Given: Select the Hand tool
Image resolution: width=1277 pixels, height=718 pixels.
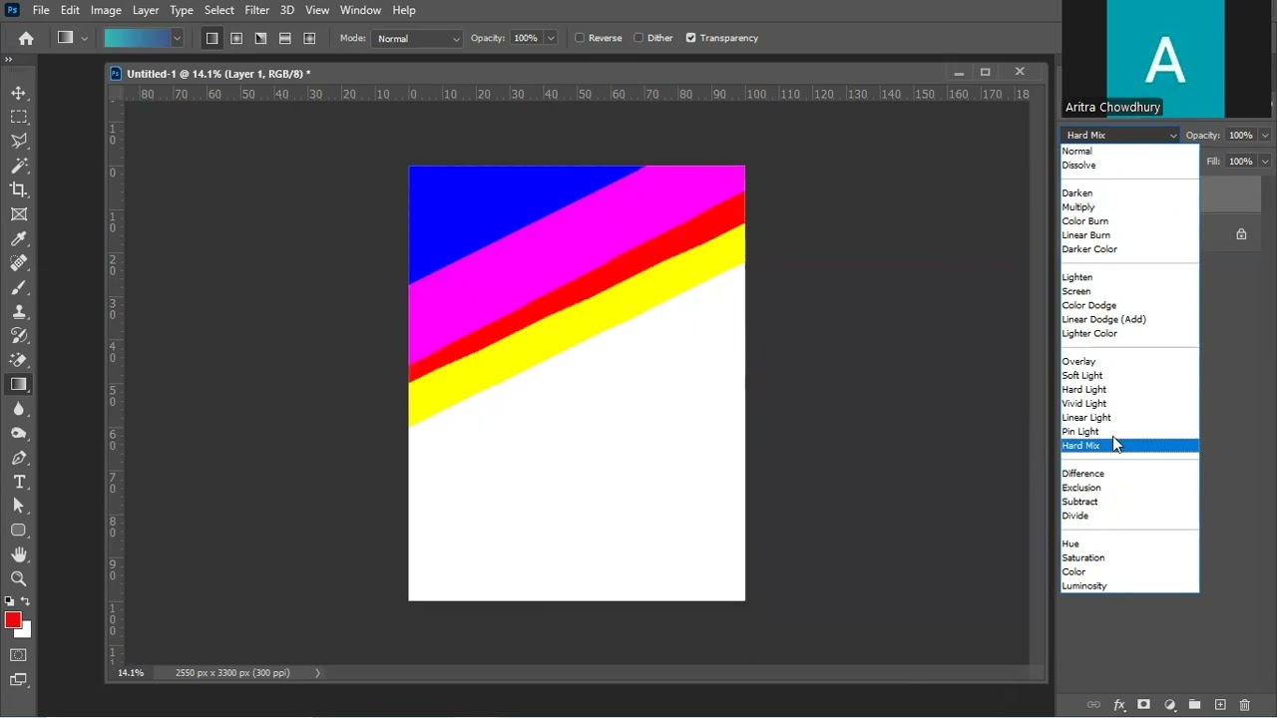Looking at the screenshot, I should pos(19,554).
